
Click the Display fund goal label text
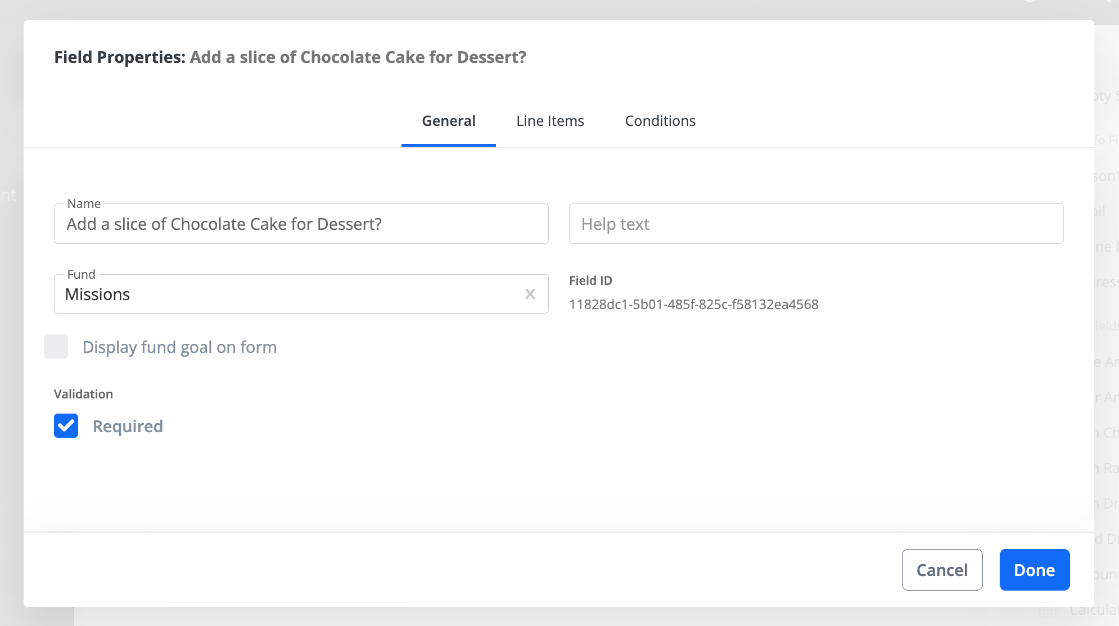coord(179,347)
